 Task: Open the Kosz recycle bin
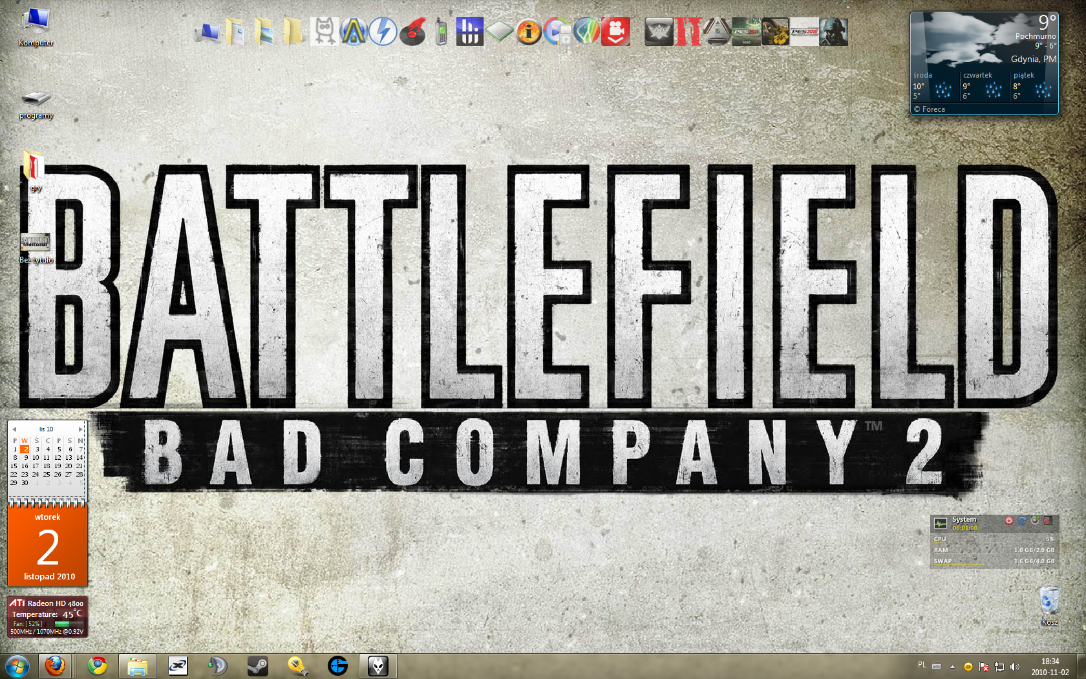(1049, 605)
